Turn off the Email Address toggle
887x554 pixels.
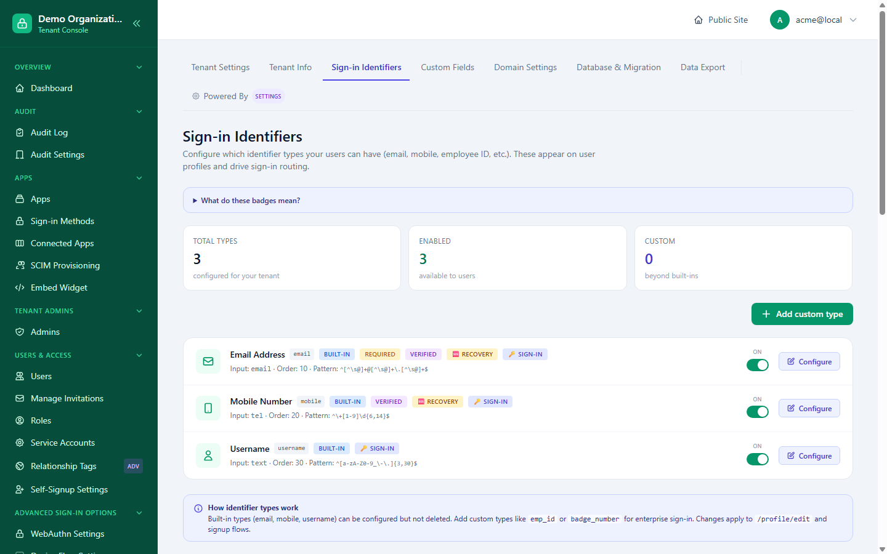758,365
